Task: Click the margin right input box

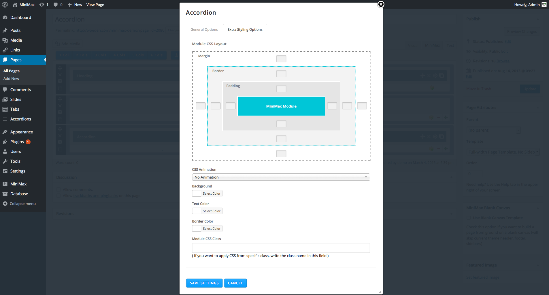Action: [x=362, y=106]
